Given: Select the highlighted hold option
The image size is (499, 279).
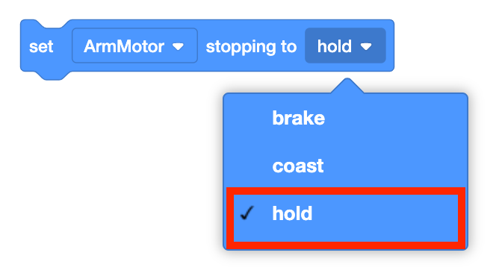Looking at the screenshot, I should pyautogui.click(x=346, y=219).
